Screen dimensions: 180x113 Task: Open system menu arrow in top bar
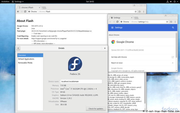click(178, 2)
